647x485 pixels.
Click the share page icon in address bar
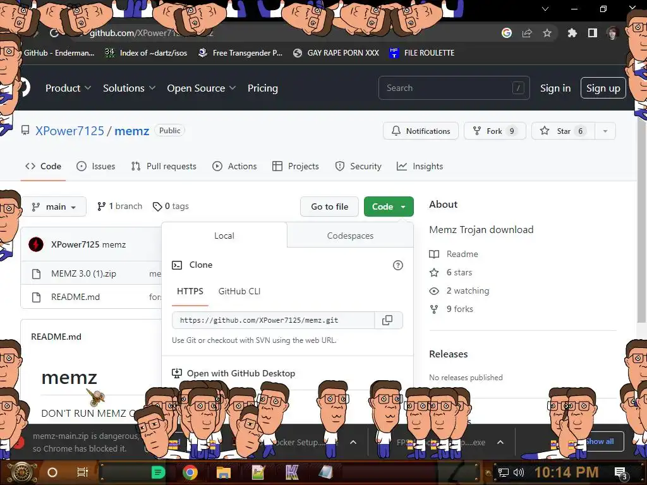[527, 33]
